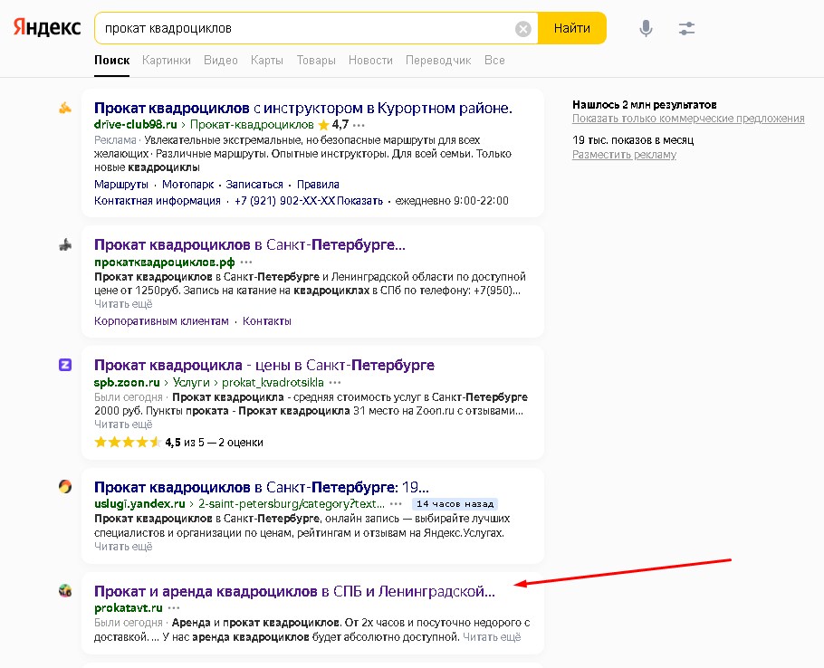Activate voice search microphone
This screenshot has width=824, height=668.
point(646,28)
